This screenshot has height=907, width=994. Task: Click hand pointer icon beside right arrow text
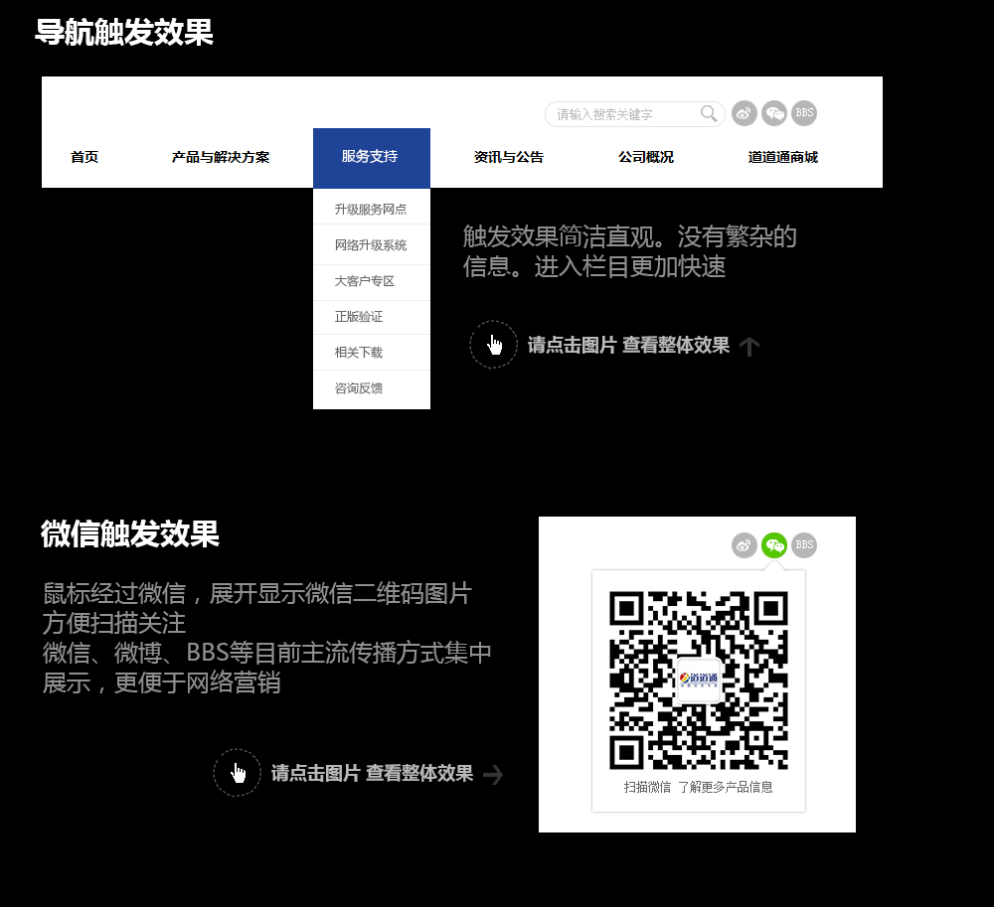[x=238, y=773]
